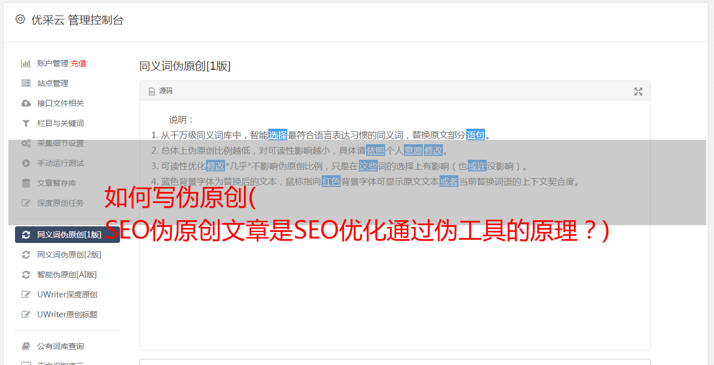The width and height of the screenshot is (714, 365).
Task: Open 公有词库查询 book icon
Action: 26,346
